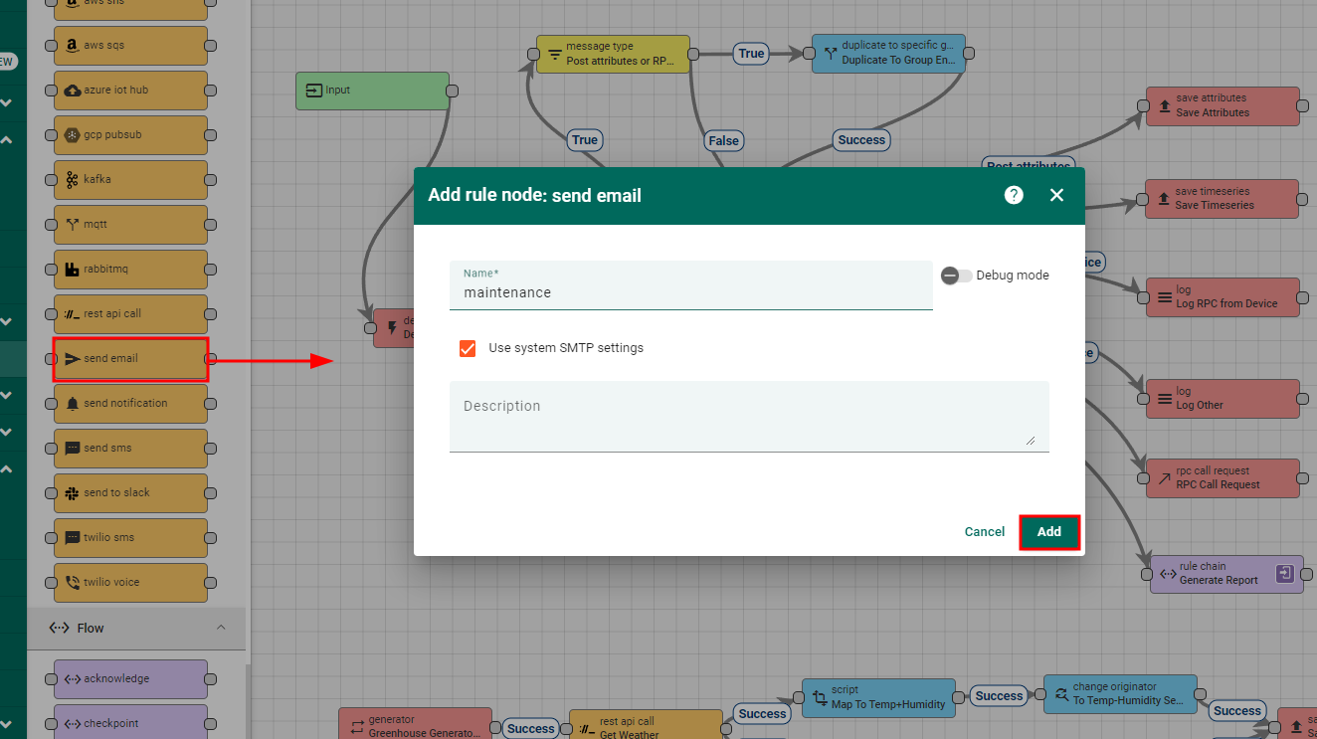This screenshot has width=1317, height=739.
Task: Click the azure iot hub cloud icon
Action: (x=72, y=91)
